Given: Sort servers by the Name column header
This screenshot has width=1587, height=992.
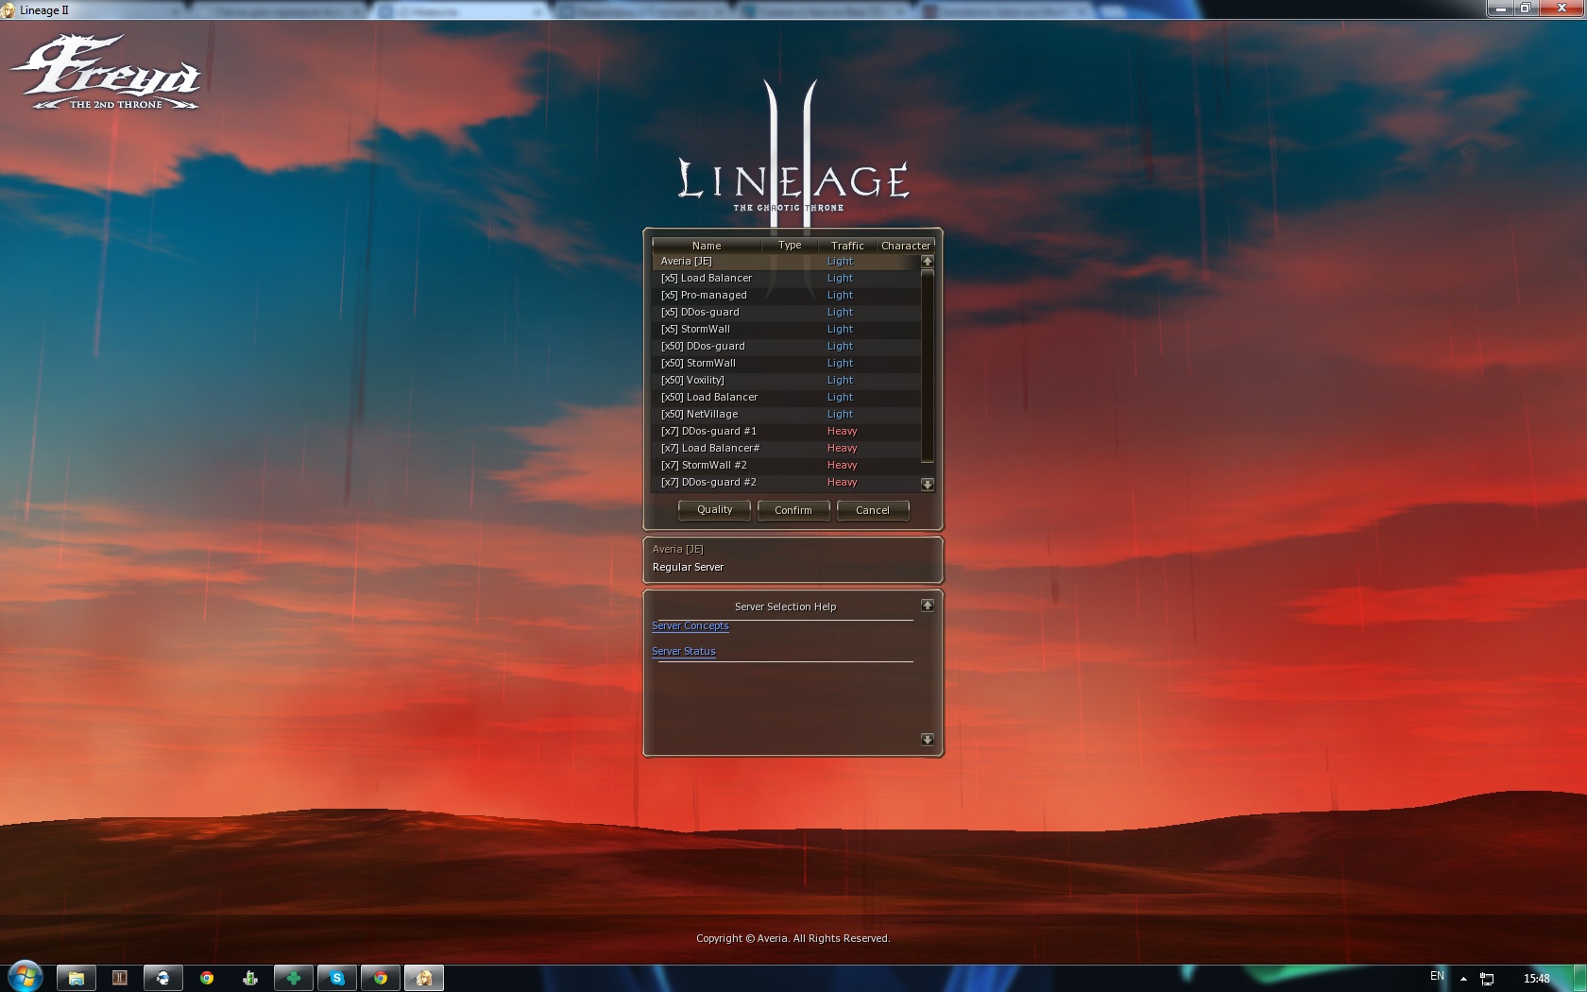Looking at the screenshot, I should click(707, 246).
